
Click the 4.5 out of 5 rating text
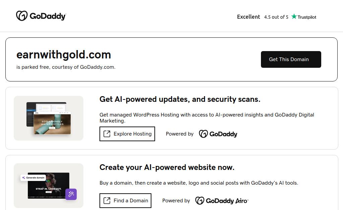click(x=276, y=17)
